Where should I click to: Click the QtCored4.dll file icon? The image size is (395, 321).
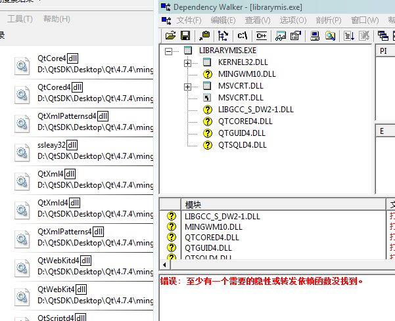[x=22, y=95]
